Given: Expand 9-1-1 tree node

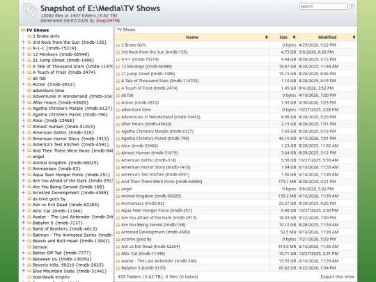Looking at the screenshot, I should (24, 48).
